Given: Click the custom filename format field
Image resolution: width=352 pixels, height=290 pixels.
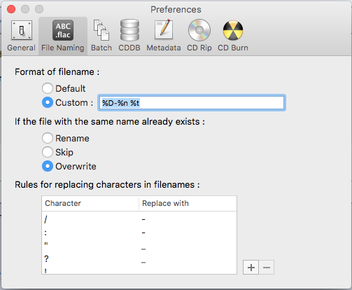Looking at the screenshot, I should (x=192, y=103).
